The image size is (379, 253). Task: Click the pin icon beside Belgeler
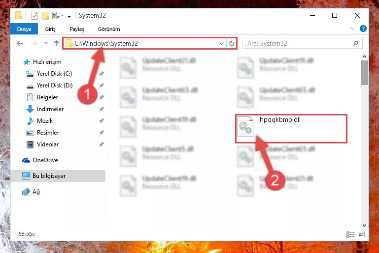click(x=101, y=97)
